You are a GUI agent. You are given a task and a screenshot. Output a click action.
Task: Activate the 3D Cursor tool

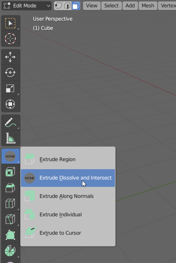(x=11, y=39)
